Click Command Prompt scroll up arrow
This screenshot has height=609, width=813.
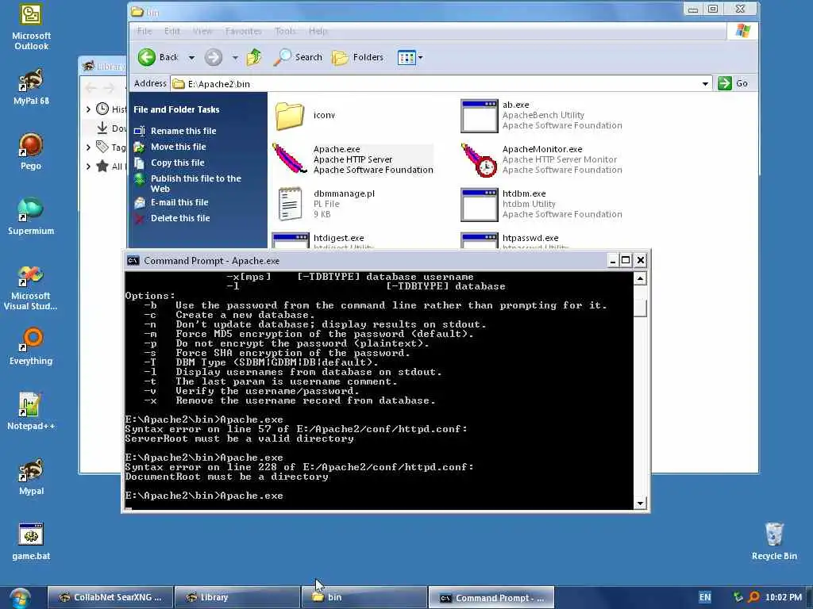641,278
